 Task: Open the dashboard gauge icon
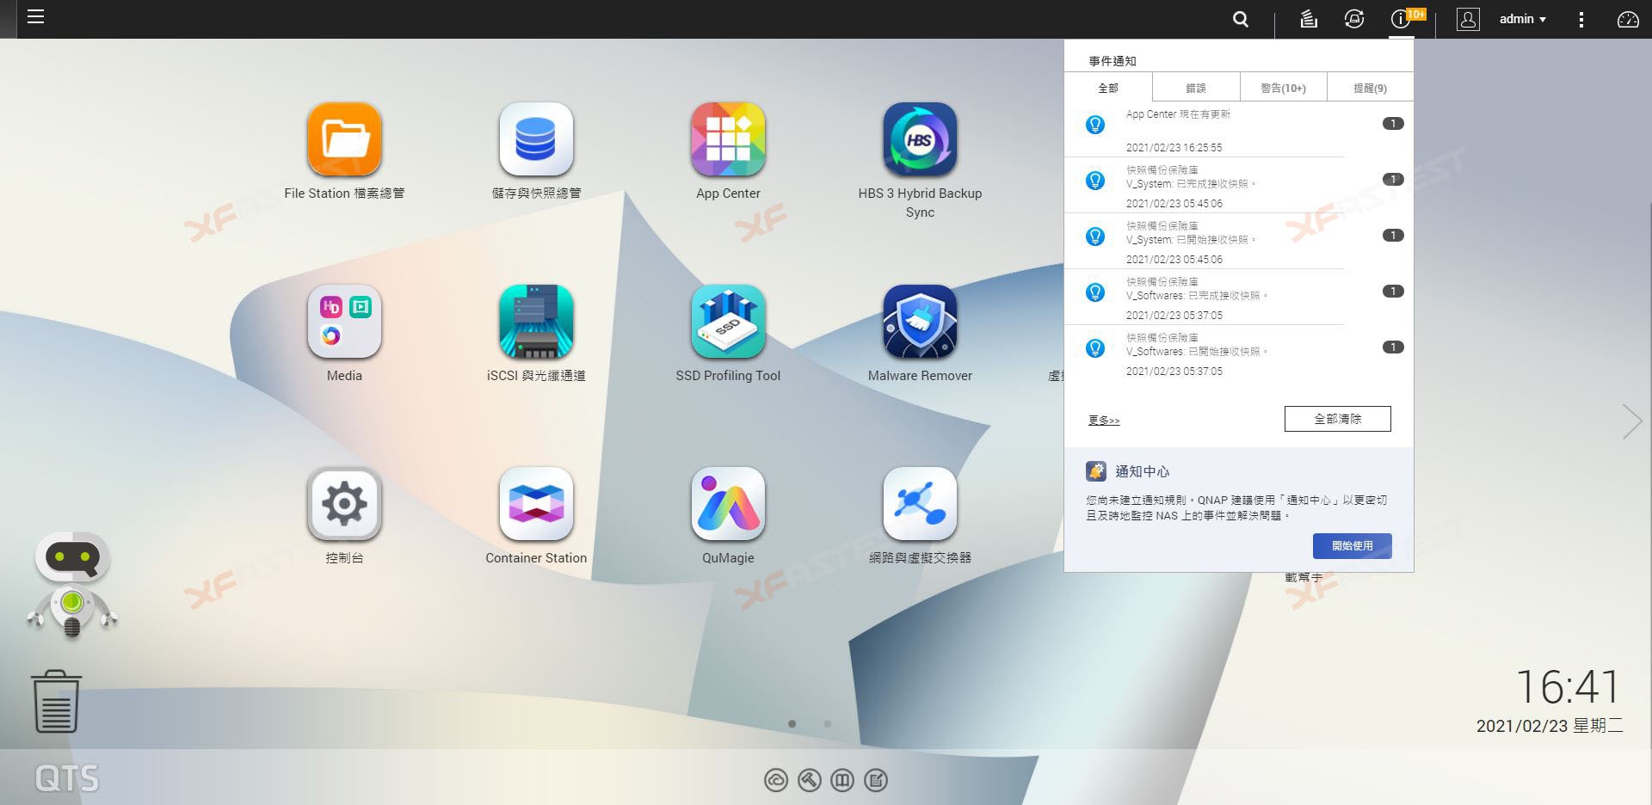(x=1628, y=19)
